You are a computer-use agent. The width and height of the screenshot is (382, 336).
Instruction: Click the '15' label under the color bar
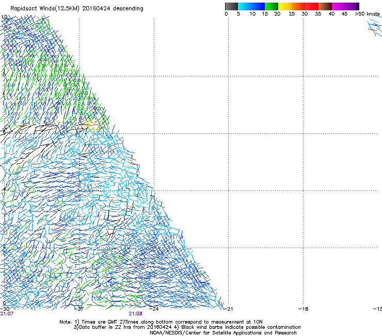[265, 14]
